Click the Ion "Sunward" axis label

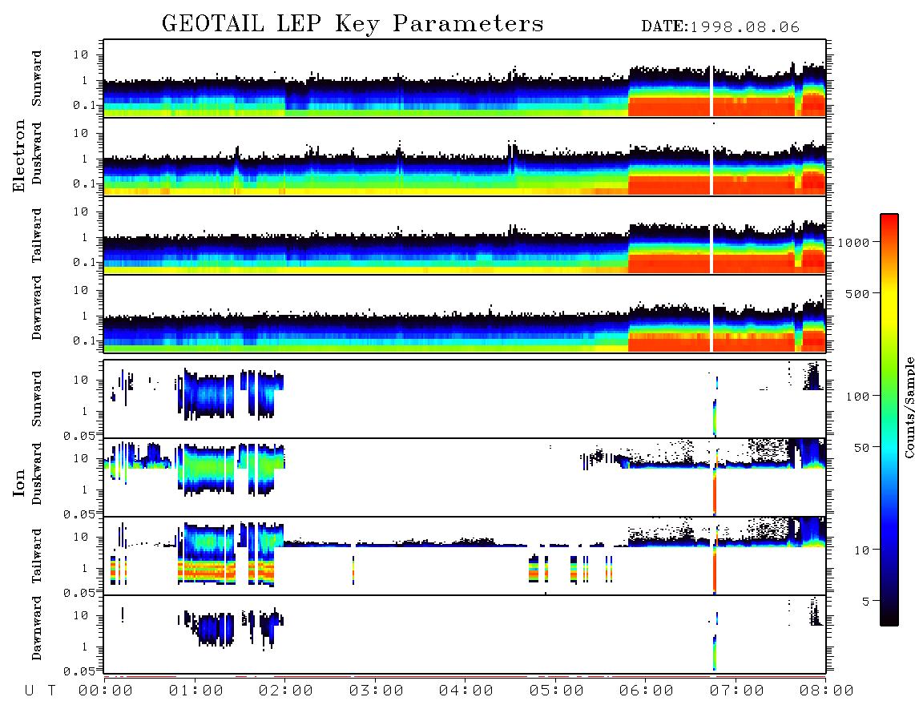[37, 398]
